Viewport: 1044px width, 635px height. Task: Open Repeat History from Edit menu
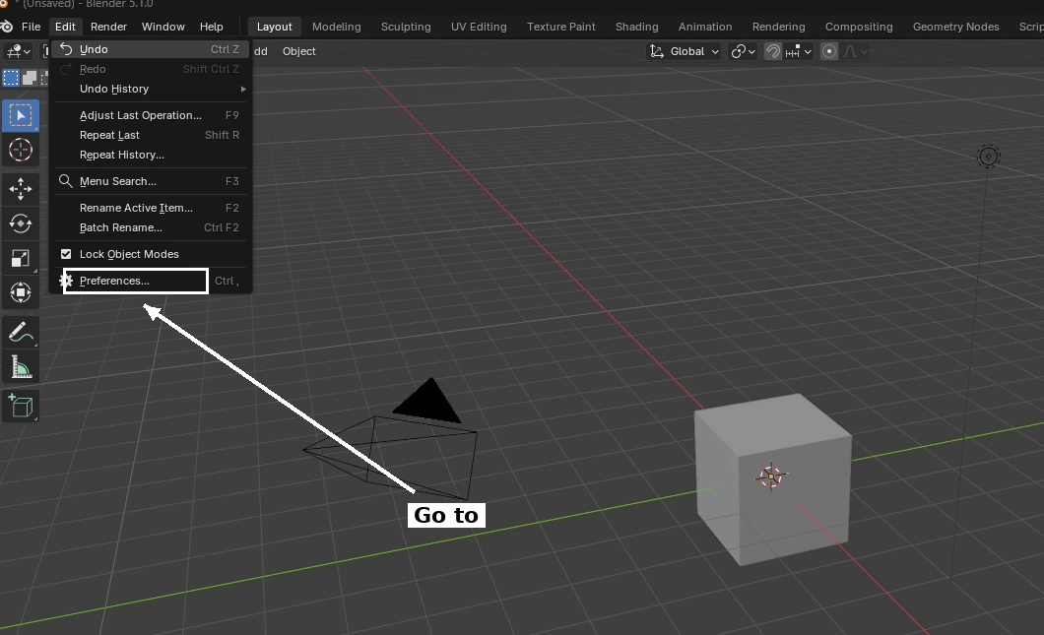click(151, 155)
